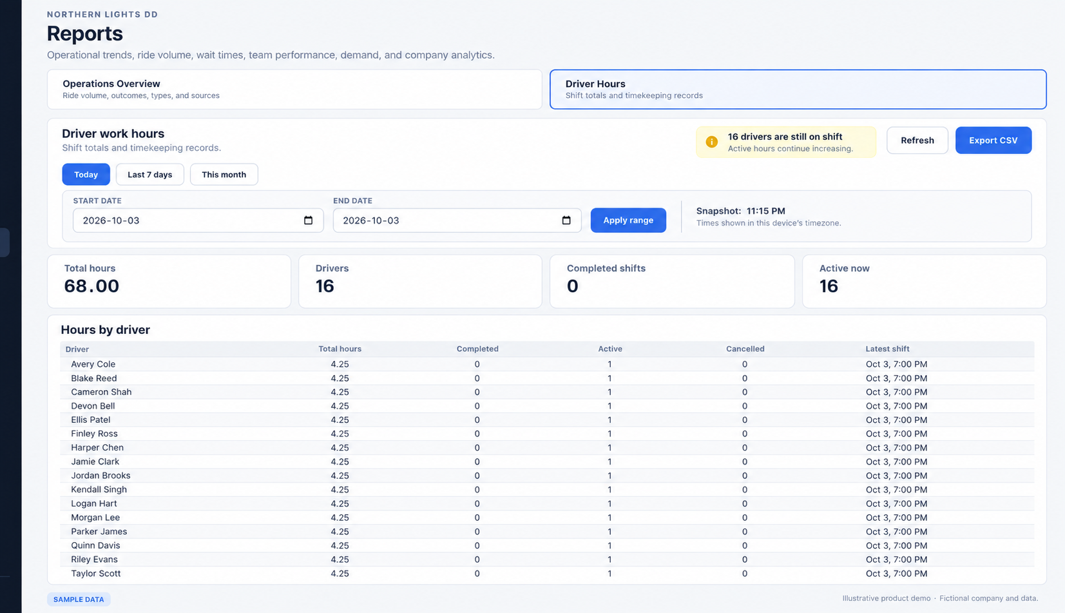Open the End Date calendar picker icon
Screen dimensions: 1065x613
(566, 220)
